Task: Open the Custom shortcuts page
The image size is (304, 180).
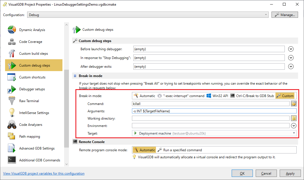Action: tap(34, 77)
